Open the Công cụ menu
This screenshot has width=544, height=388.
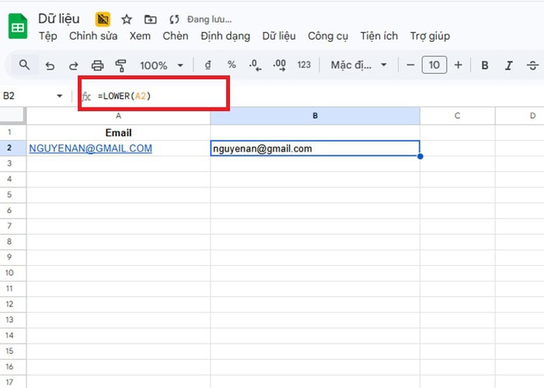[327, 36]
